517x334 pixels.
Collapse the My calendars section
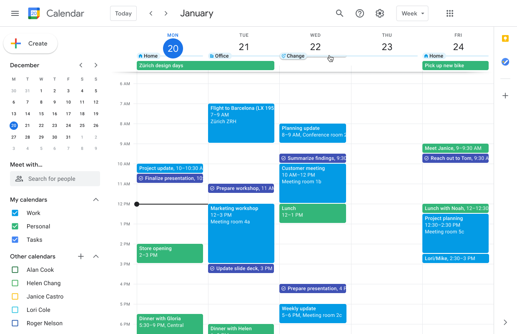(x=96, y=200)
